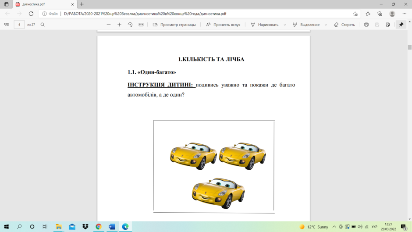Expand the Нарисовать options dropdown arrow
Viewport: 412px width, 232px height.
pos(284,25)
